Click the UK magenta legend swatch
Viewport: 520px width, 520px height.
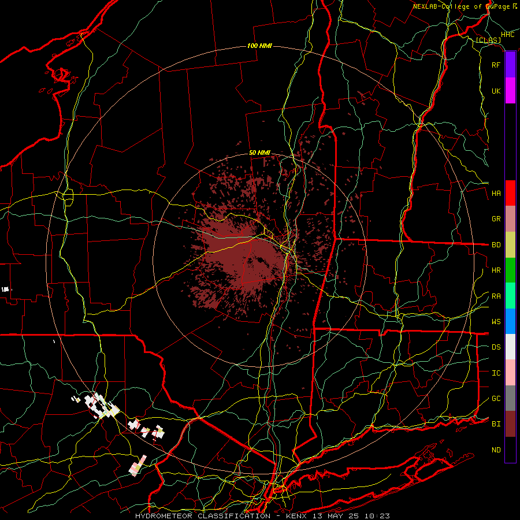[x=510, y=91]
